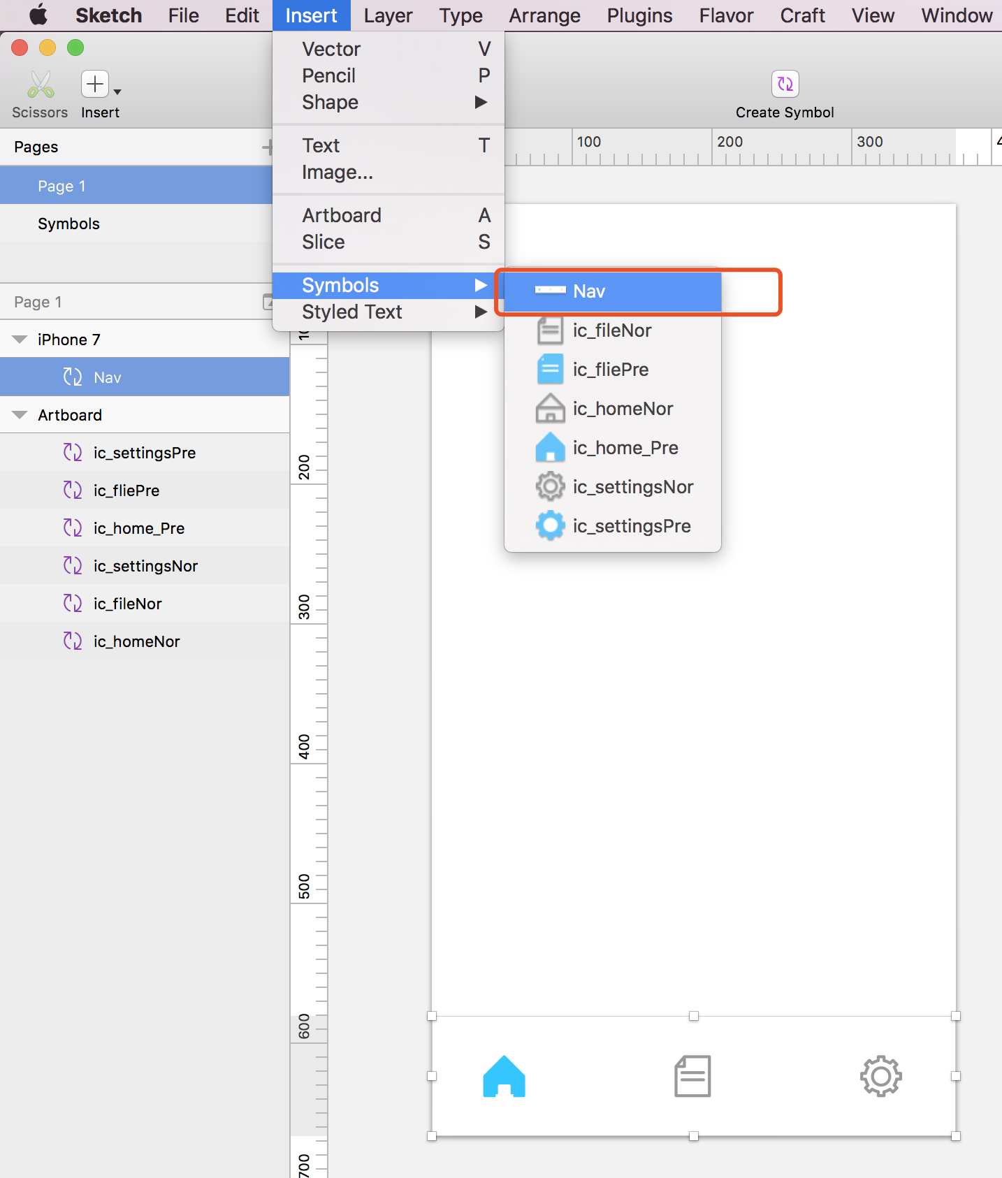Open the Window menu

(957, 15)
